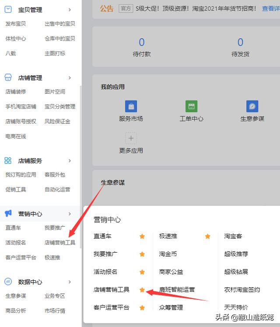Open 我订购的应用 in the sidebar
The width and height of the screenshot is (280, 327).
(x=21, y=174)
